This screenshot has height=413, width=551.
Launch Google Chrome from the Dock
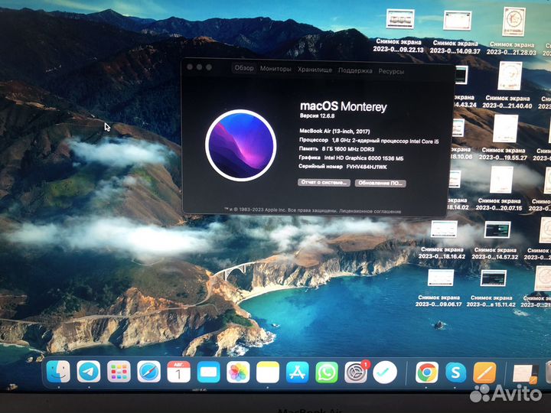point(426,372)
